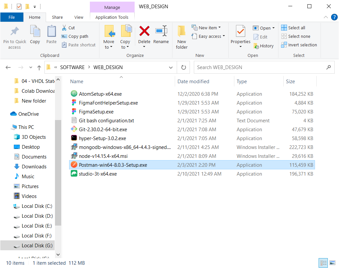The width and height of the screenshot is (339, 268).
Task: Expand address bar history dropdown
Action: pos(171,68)
